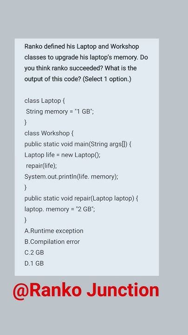Click the @Ranko Junction watermark text

pyautogui.click(x=86, y=290)
